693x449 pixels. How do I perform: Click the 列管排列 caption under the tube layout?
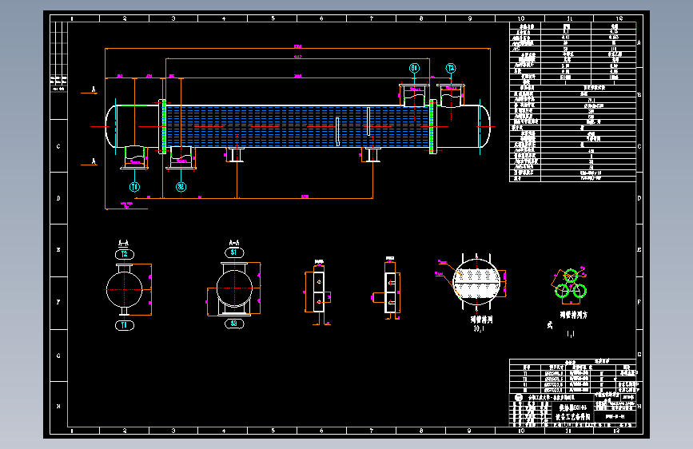(481, 319)
